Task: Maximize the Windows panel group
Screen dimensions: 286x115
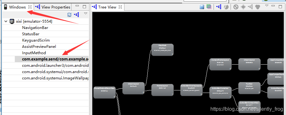Action: pos(84,7)
